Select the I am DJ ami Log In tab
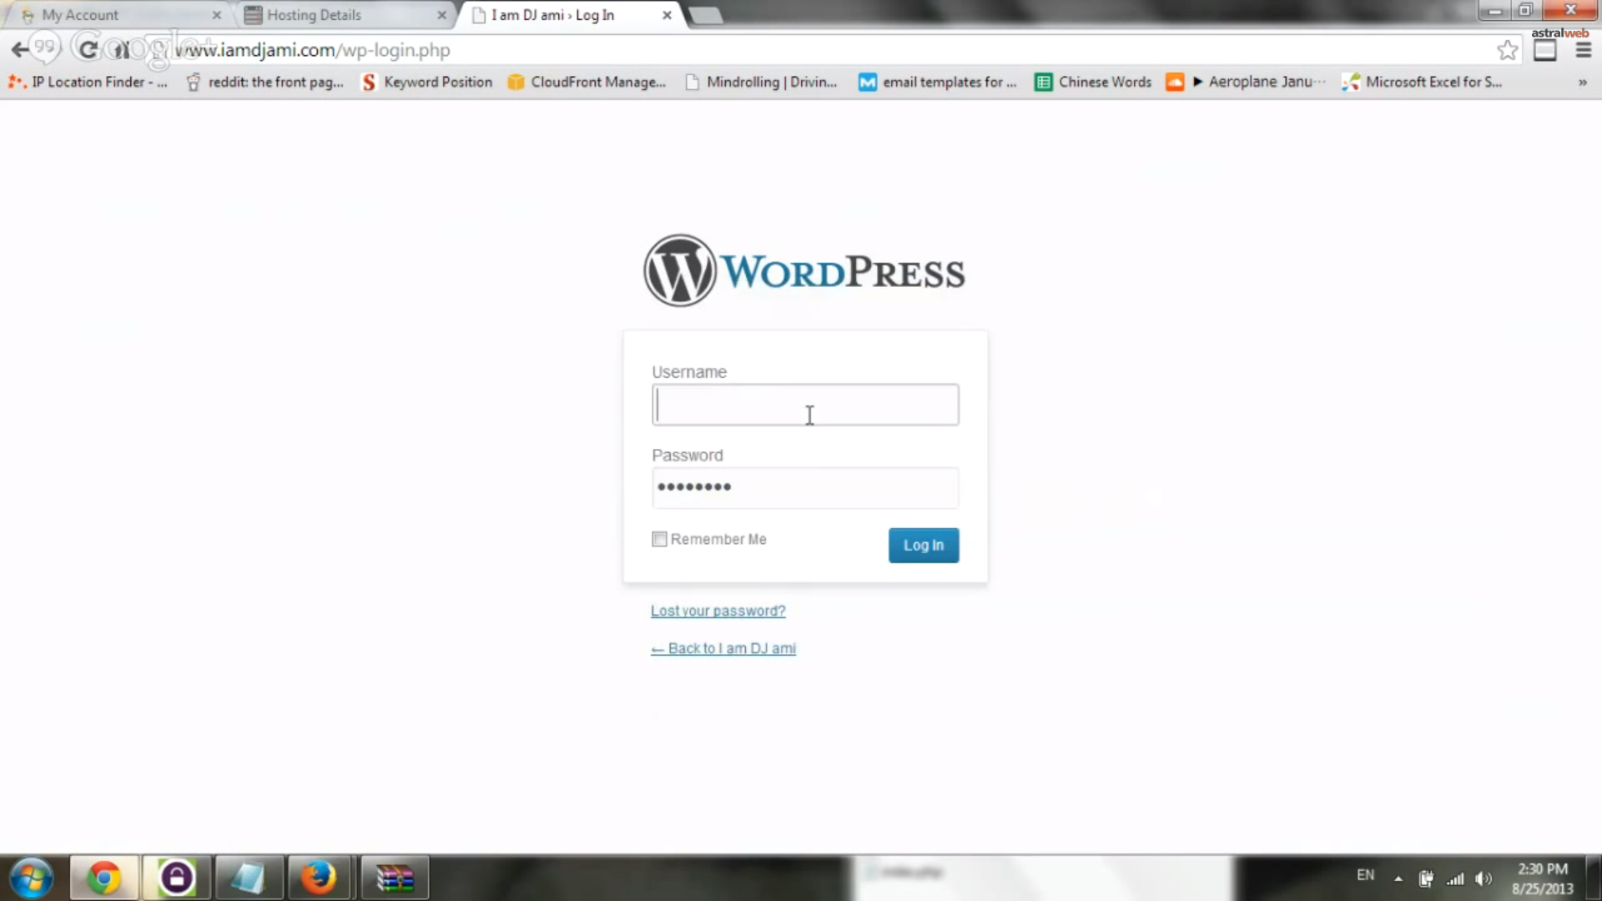Screen dimensions: 1602x901 click(x=567, y=15)
